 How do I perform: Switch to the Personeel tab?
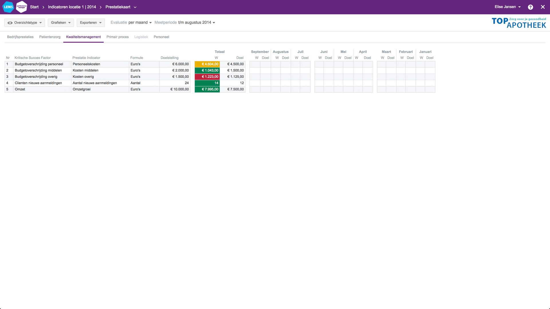tap(161, 37)
